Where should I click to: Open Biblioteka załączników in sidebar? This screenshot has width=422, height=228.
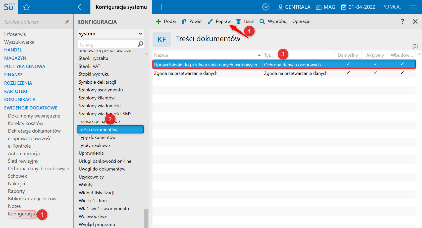click(x=32, y=199)
